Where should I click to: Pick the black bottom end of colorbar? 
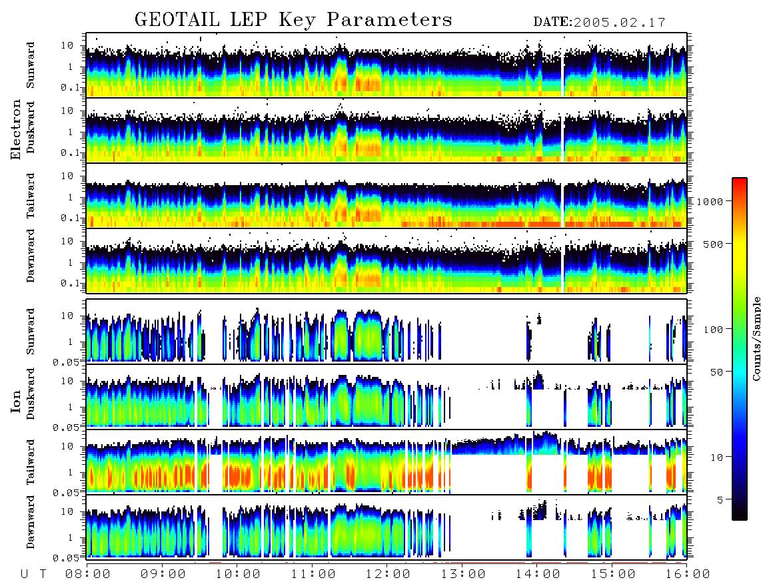pyautogui.click(x=740, y=514)
